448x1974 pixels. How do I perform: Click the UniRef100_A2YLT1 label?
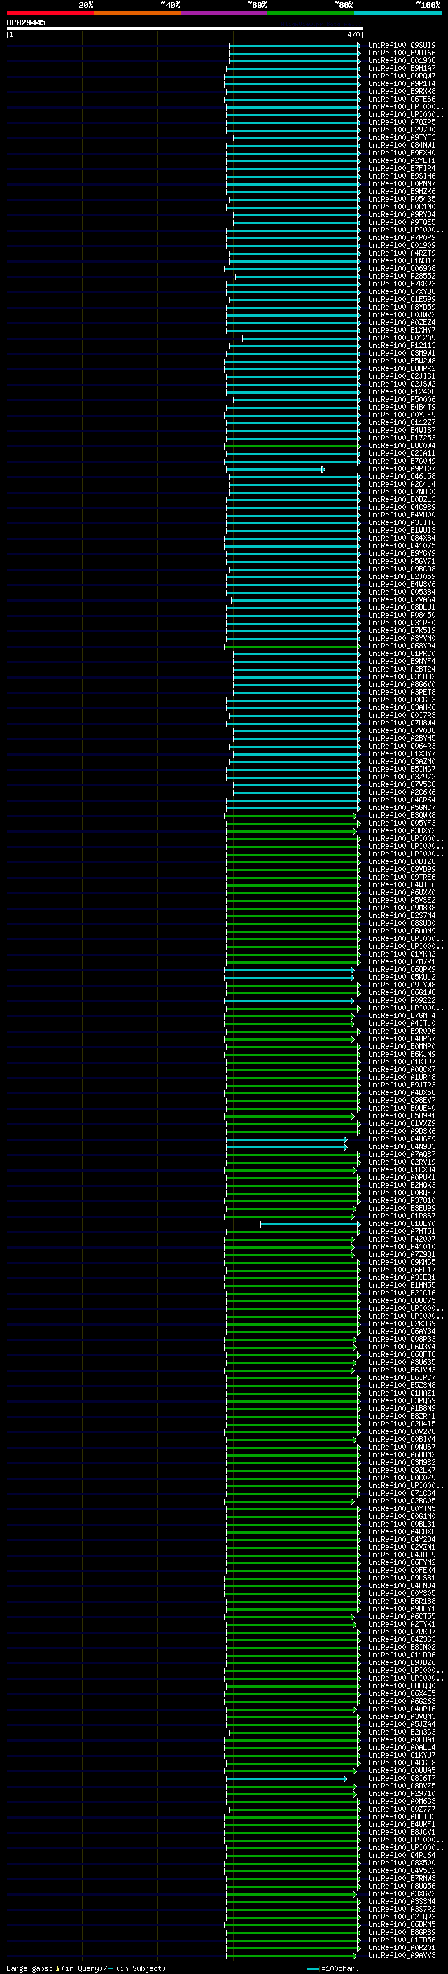[x=401, y=161]
